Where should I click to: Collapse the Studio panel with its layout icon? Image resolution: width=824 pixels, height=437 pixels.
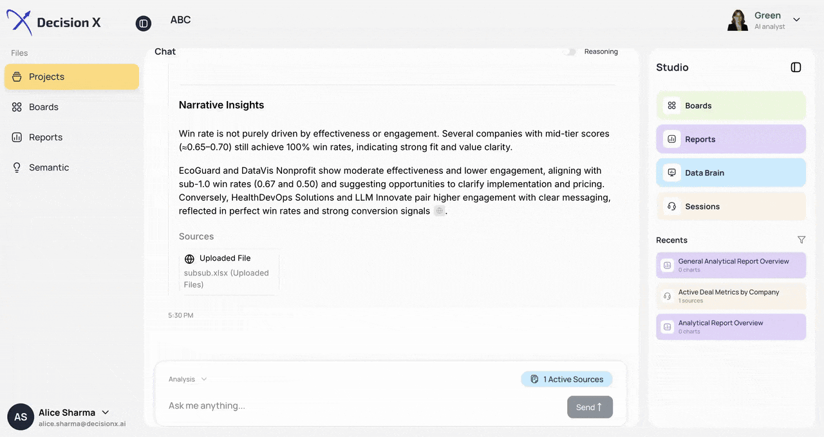click(x=796, y=67)
